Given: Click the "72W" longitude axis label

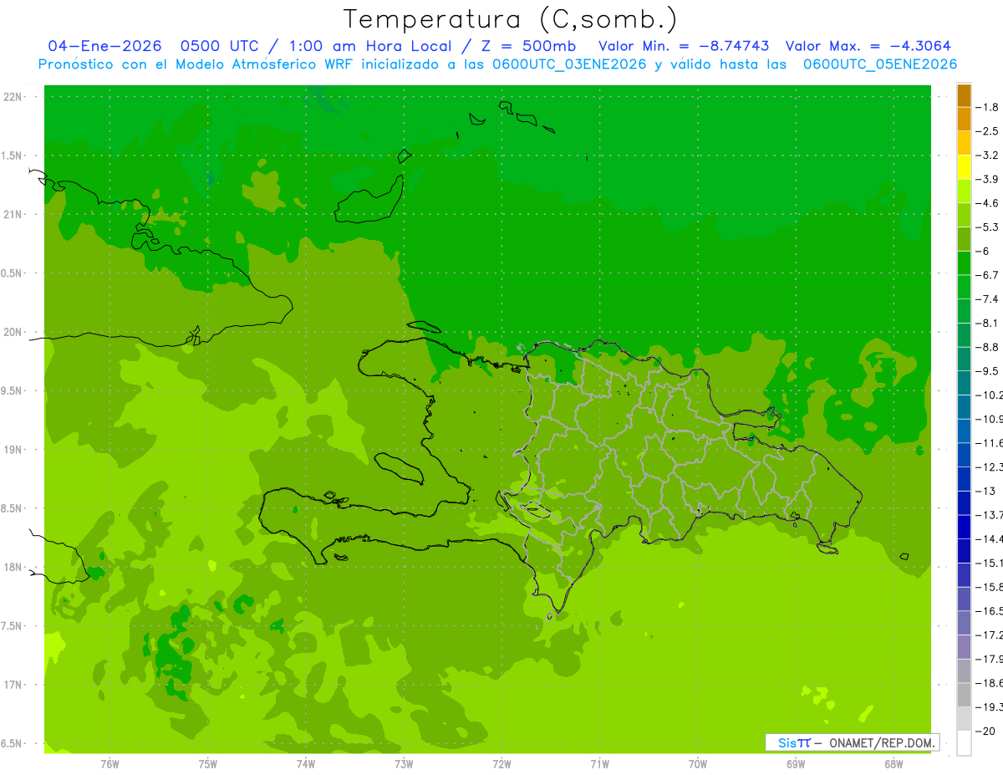Looking at the screenshot, I should click(x=501, y=764).
